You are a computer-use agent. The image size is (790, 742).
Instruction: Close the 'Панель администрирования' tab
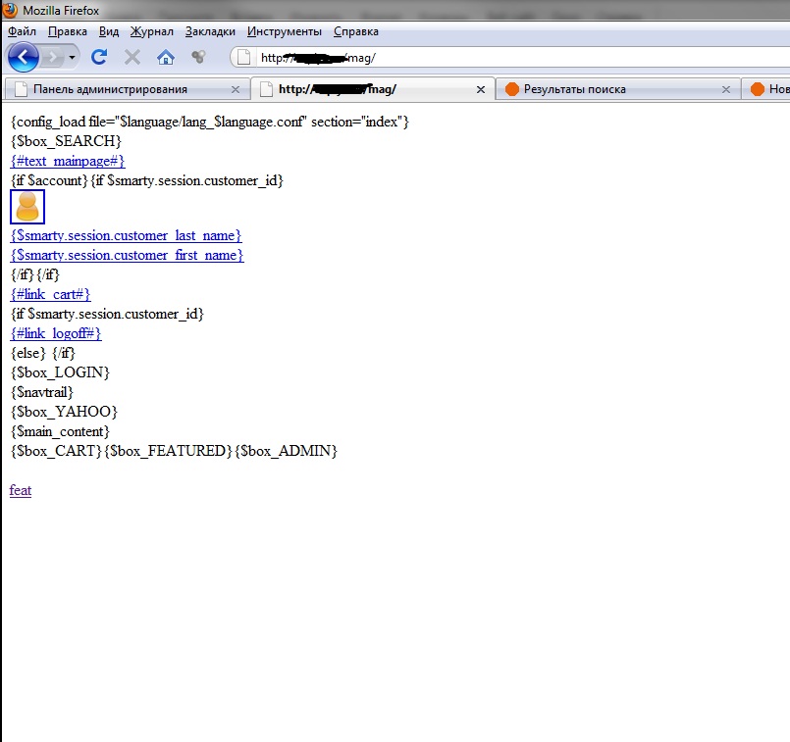[235, 89]
